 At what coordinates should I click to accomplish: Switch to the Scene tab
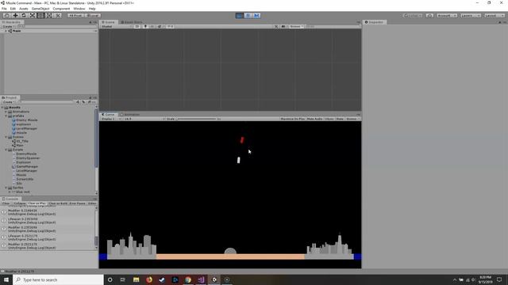[109, 22]
